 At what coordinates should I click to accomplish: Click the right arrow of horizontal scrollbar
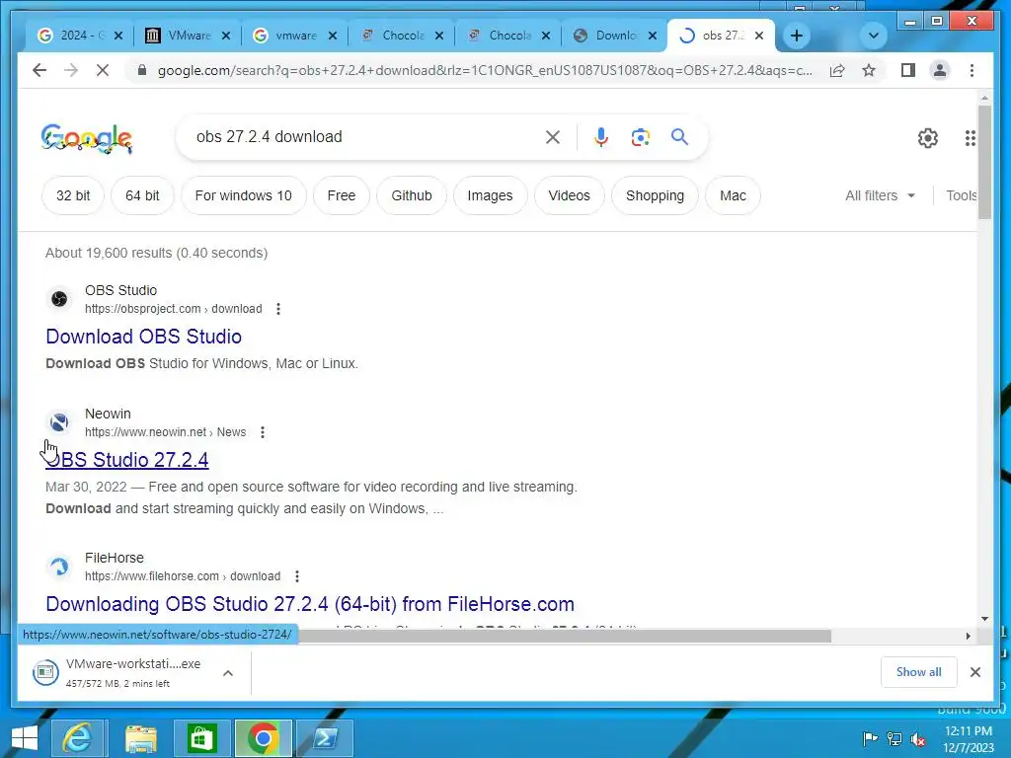[x=968, y=637]
